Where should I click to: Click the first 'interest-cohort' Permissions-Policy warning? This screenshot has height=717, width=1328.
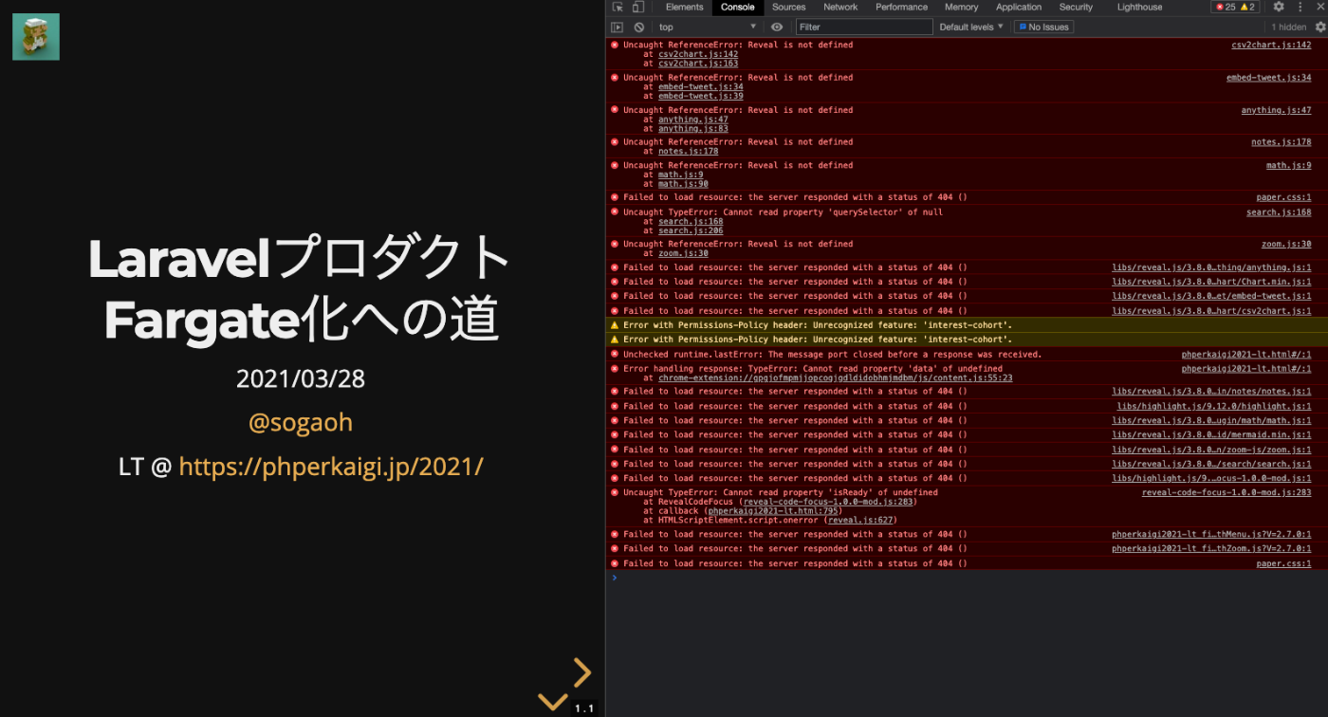point(818,325)
